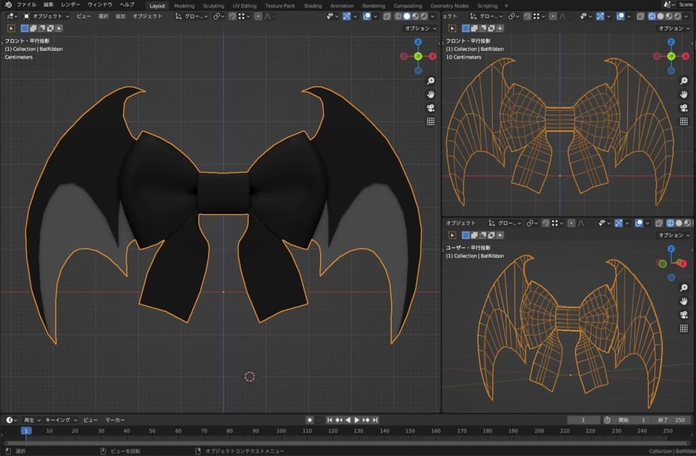Open the キーイング dropdown in timeline
Screen dimensions: 696x456
pos(61,420)
